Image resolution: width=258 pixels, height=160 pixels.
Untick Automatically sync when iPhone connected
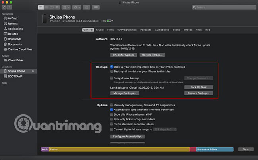coord(112,110)
